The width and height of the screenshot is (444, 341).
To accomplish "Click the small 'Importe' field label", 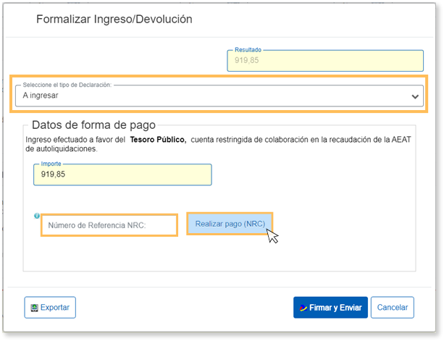I will (x=51, y=164).
